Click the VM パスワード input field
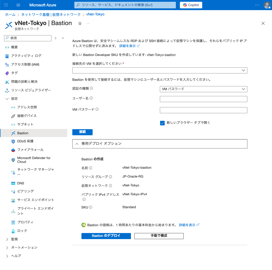 [203, 110]
